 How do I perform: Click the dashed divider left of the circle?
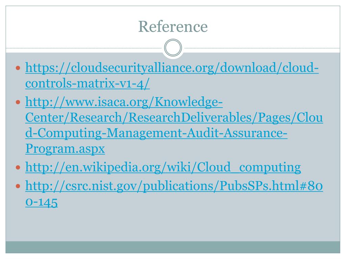point(84,48)
